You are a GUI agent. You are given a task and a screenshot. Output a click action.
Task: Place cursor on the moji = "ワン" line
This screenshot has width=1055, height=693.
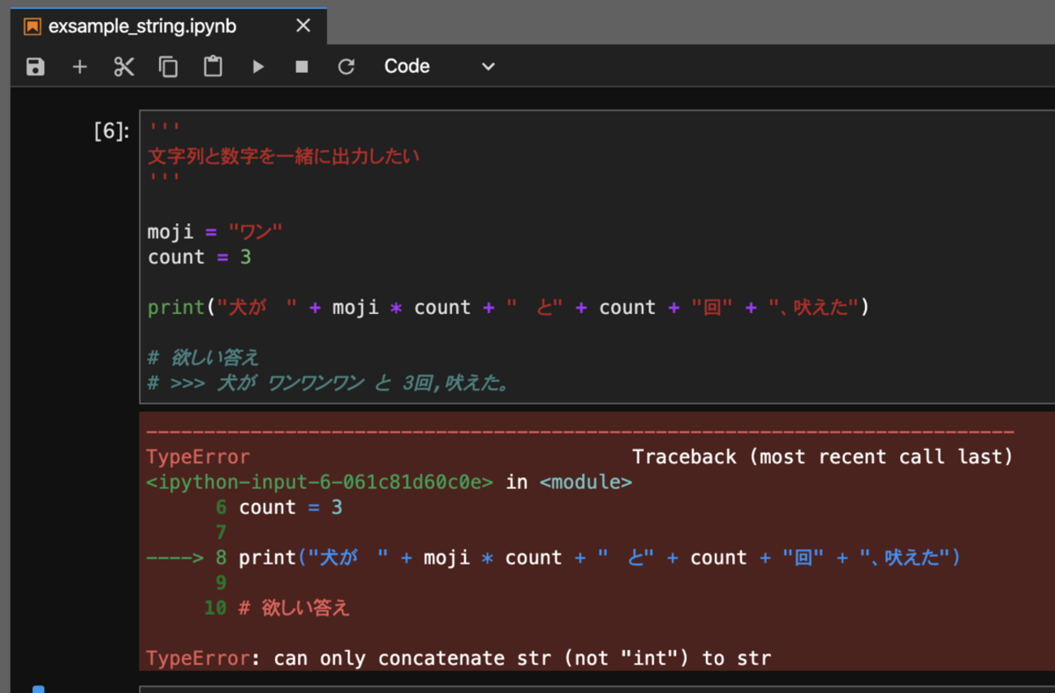pyautogui.click(x=215, y=232)
